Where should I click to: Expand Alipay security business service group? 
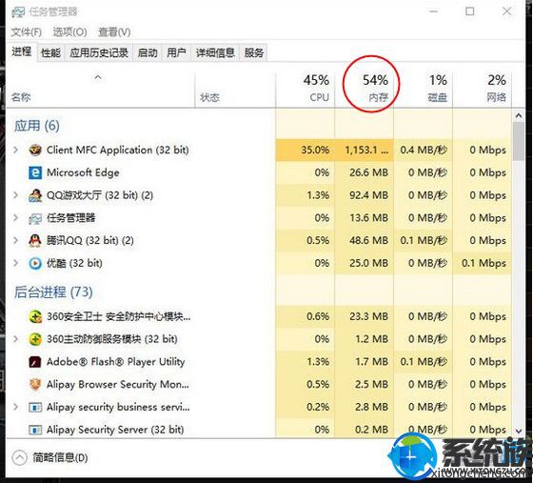(15, 407)
